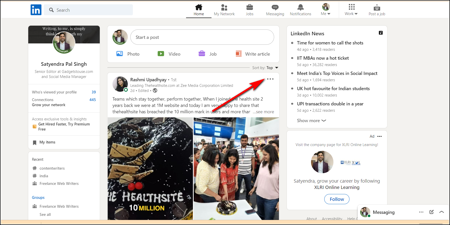Open the My Network tab
Screen dimensions: 450x225
click(224, 10)
